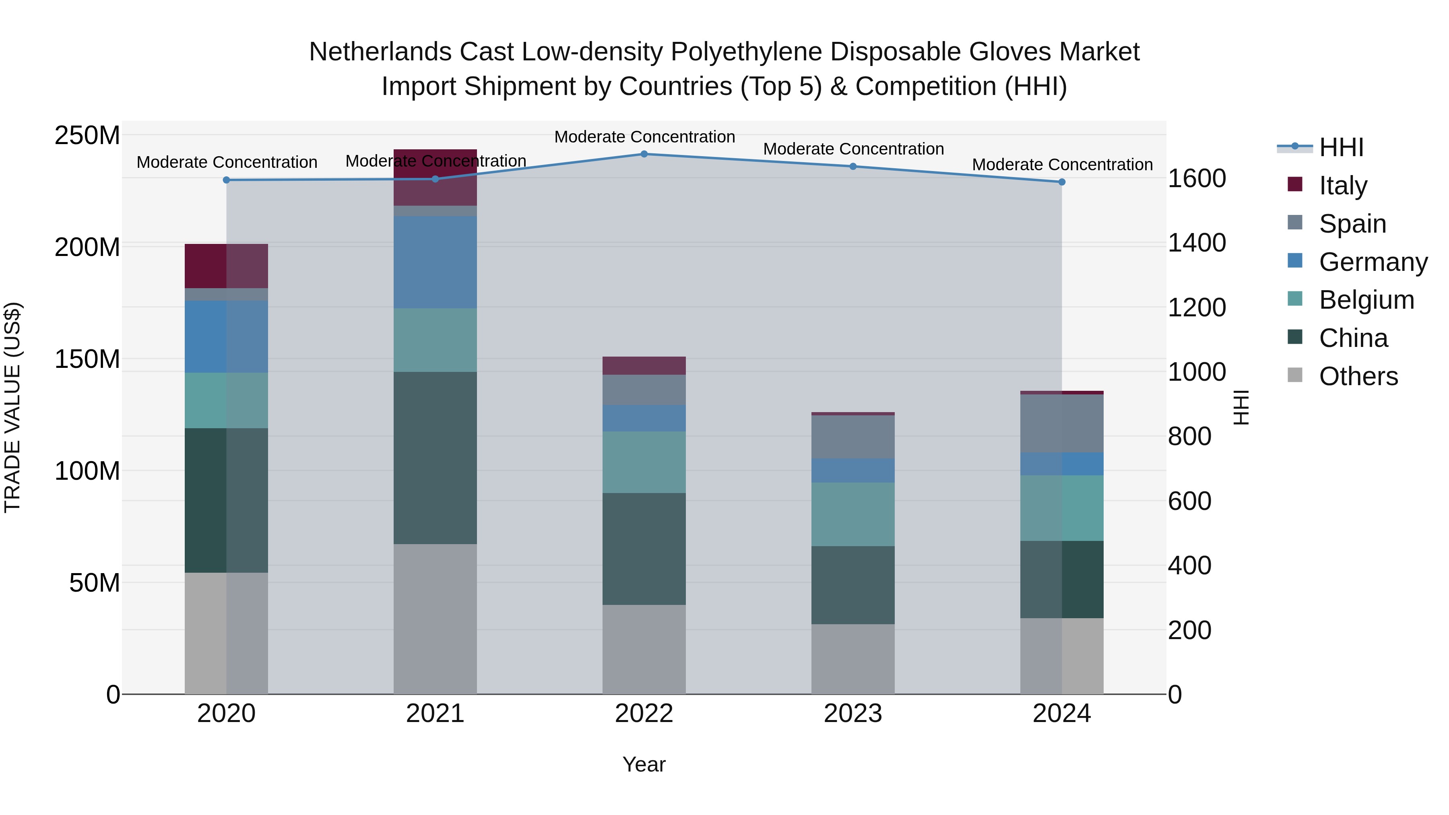Viewport: 1449px width, 815px height.
Task: Click the 2022 x-axis label
Action: click(x=644, y=714)
